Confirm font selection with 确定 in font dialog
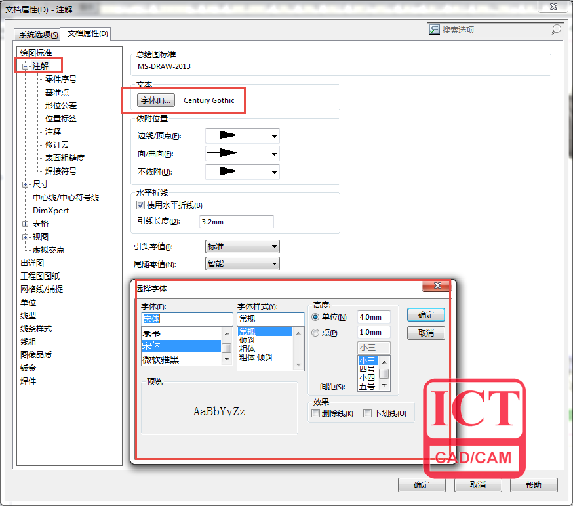The image size is (573, 506). pos(425,315)
